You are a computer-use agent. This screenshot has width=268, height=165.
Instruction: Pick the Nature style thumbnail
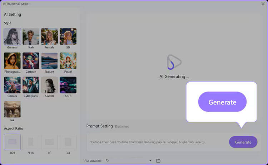click(x=49, y=60)
